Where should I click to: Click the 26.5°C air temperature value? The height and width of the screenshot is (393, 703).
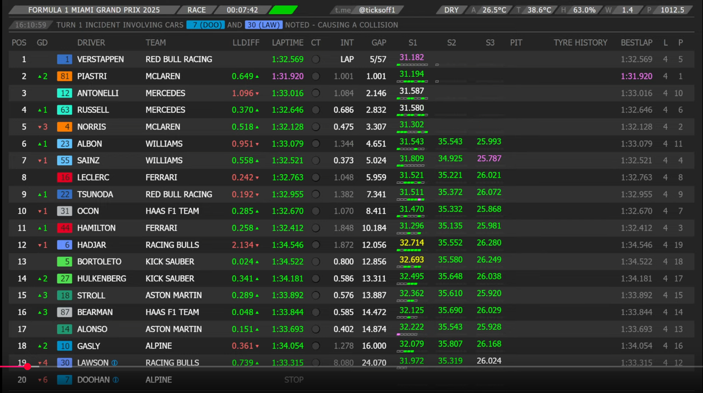pyautogui.click(x=494, y=10)
